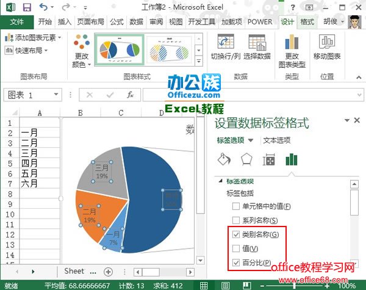Viewport: 366px width, 290px height.
Task: Open the Effects pentagon tab
Action: [246, 159]
